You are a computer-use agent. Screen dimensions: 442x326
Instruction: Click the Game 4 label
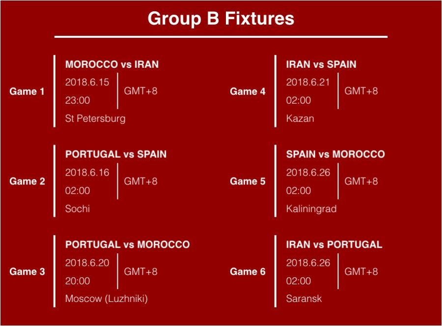248,91
